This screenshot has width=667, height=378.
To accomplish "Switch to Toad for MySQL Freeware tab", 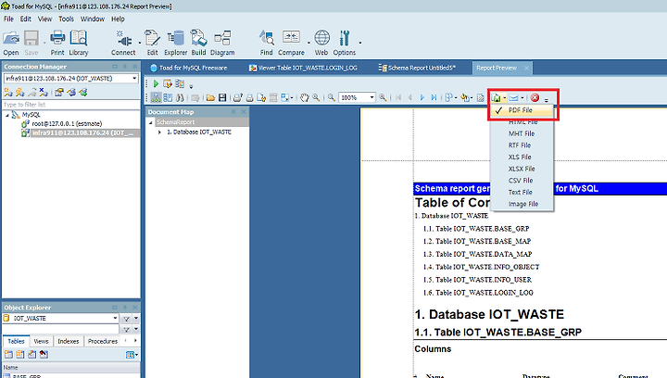I will (189, 68).
